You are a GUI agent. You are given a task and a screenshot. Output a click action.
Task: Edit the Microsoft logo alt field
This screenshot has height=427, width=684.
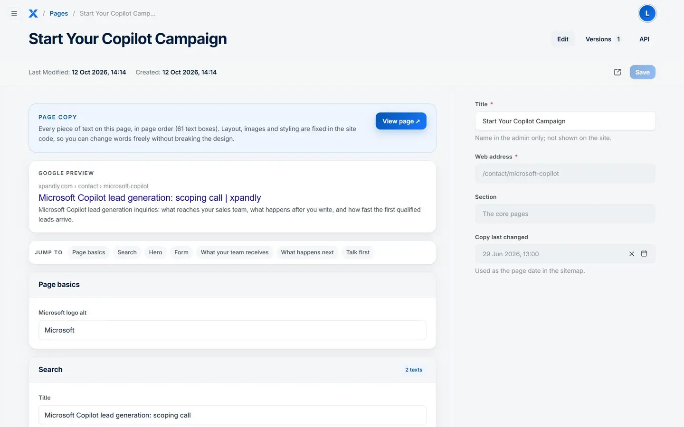[x=232, y=330]
